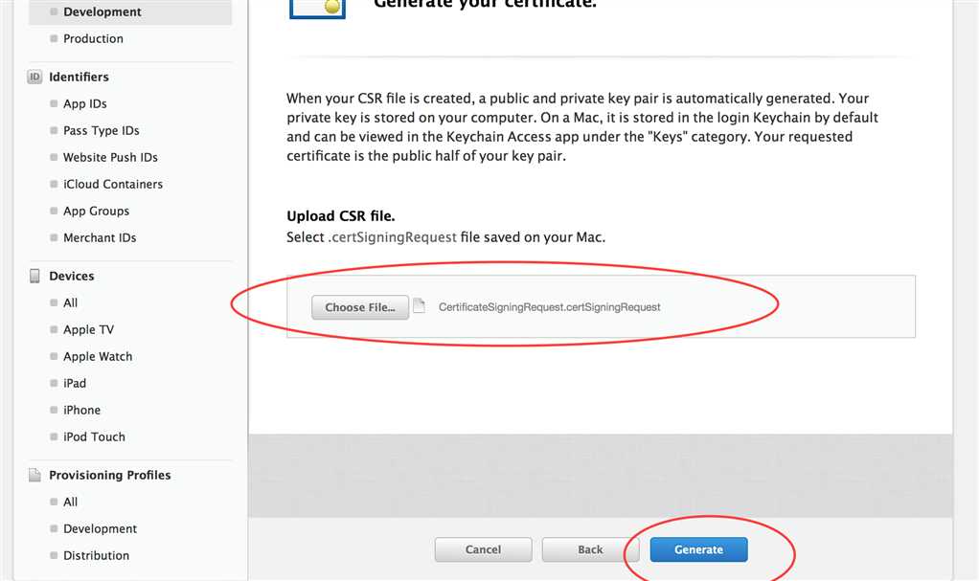This screenshot has width=979, height=581.
Task: Click the Provisioning Profiles document icon
Action: coord(34,475)
